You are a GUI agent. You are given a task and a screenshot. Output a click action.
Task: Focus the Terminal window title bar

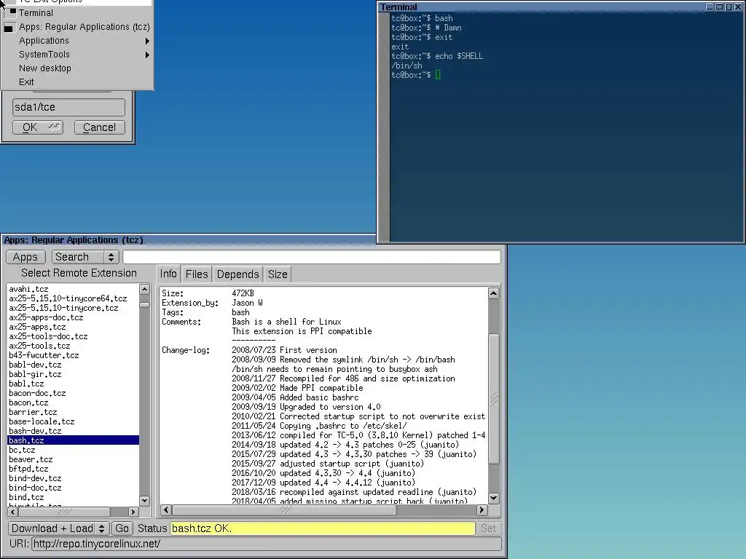click(541, 7)
